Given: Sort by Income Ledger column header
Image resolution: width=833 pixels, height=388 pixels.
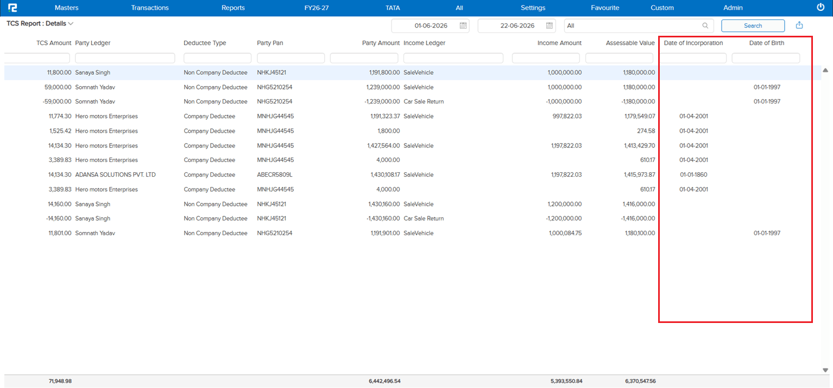Looking at the screenshot, I should click(x=424, y=43).
